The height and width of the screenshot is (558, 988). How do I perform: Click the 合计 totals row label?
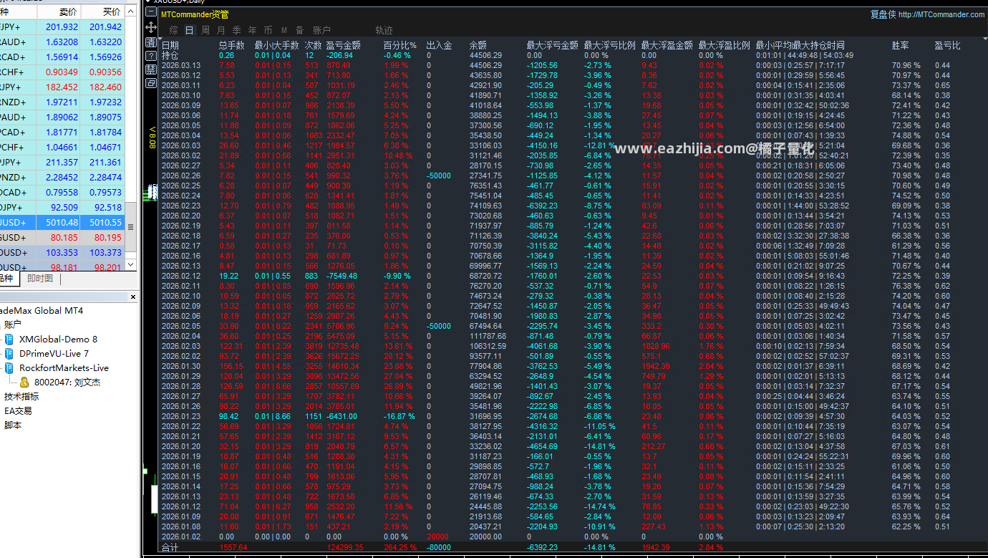(x=170, y=547)
